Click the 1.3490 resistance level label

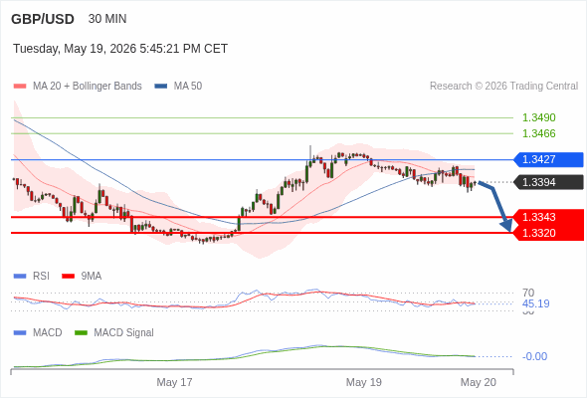click(538, 117)
